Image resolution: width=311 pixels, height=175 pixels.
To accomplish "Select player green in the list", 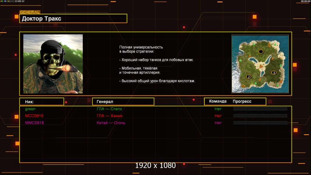I will coord(30,109).
